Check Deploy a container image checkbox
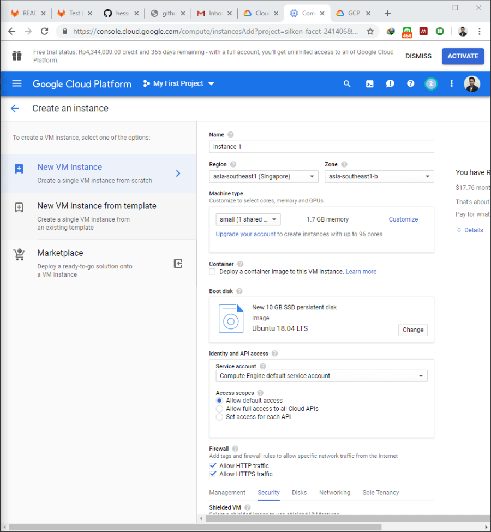 [x=213, y=271]
